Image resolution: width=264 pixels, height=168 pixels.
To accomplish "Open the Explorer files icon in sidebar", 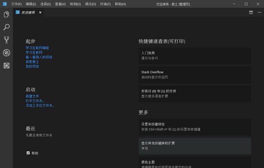I will [x=7, y=14].
